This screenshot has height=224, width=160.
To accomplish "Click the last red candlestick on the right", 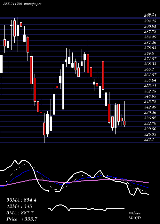I will coord(124,123).
